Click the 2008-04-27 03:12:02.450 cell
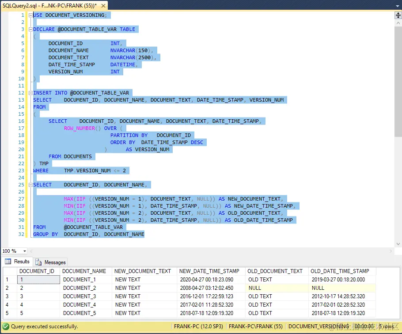This screenshot has height=334, width=402. (x=211, y=288)
